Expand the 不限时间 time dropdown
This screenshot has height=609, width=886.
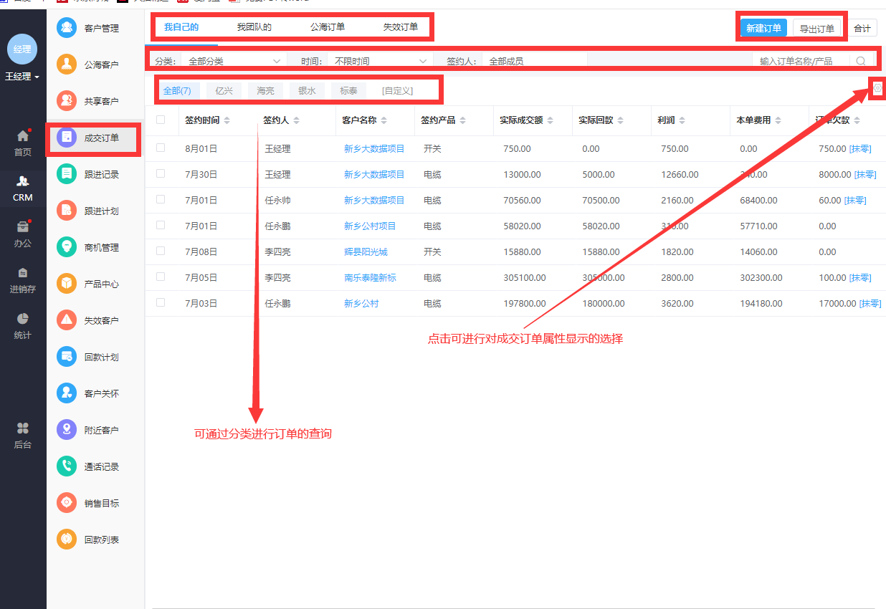(381, 62)
